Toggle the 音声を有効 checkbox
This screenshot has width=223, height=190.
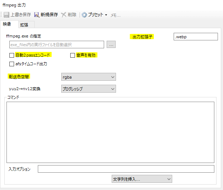(x=72, y=55)
